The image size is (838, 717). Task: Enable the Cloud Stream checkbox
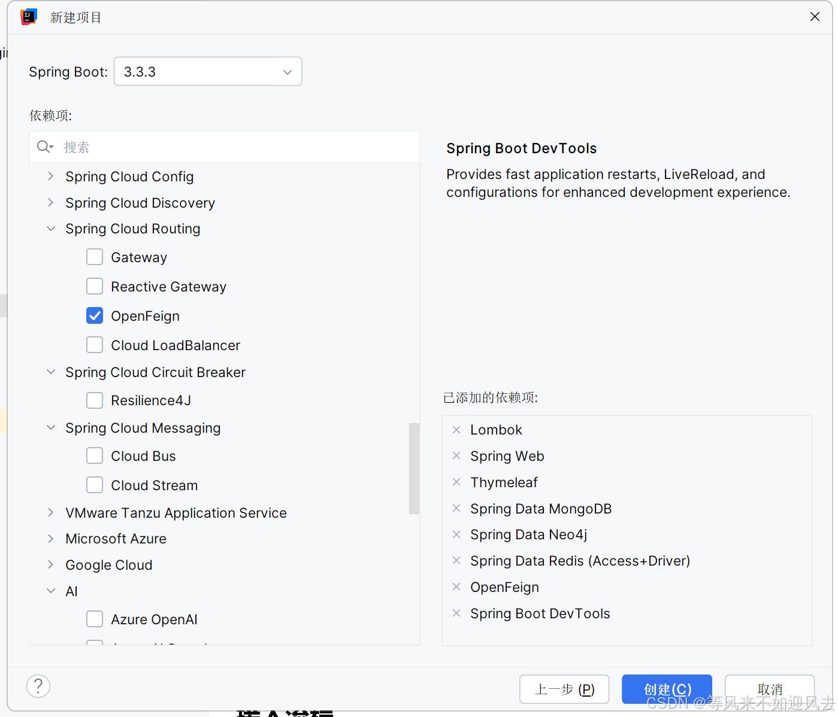[x=95, y=485]
